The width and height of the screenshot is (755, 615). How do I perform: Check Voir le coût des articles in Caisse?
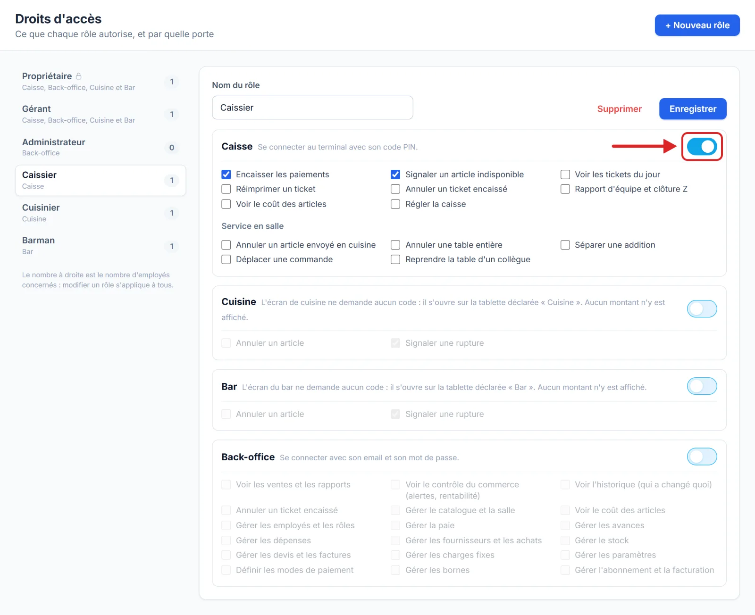[x=226, y=204]
